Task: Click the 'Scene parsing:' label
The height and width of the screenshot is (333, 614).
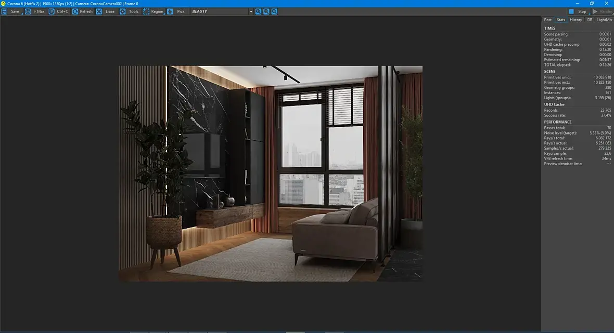Action: click(556, 34)
